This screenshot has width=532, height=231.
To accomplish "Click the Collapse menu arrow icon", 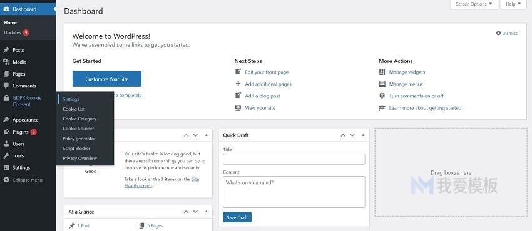I will (x=6, y=180).
